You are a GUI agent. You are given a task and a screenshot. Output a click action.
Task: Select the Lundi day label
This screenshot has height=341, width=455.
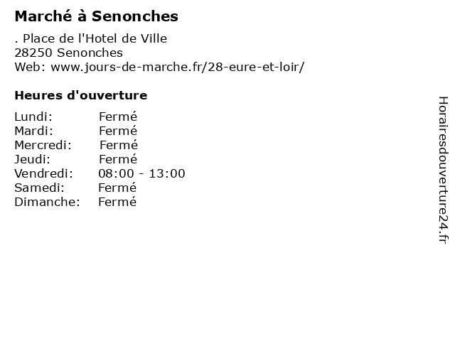pyautogui.click(x=33, y=117)
